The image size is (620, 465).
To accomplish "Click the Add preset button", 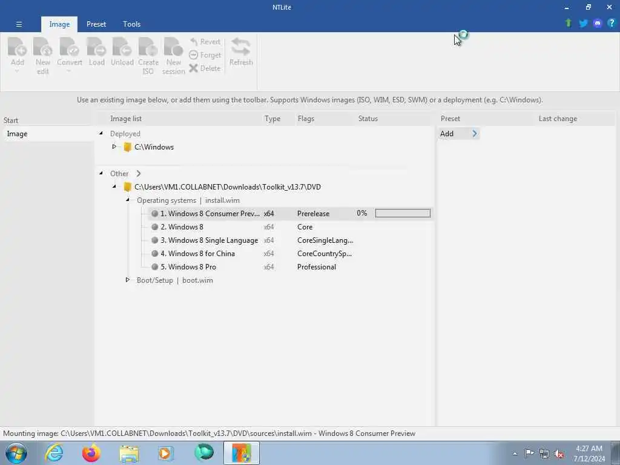I will 458,134.
